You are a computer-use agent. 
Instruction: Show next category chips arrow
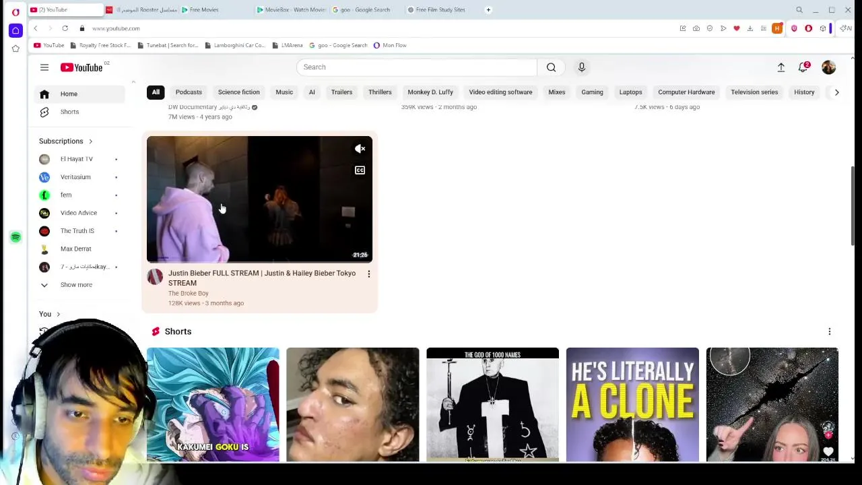836,92
